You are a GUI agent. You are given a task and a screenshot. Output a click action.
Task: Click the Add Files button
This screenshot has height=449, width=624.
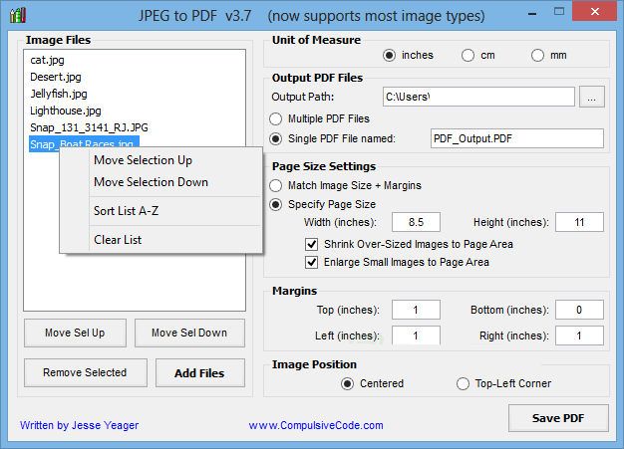pyautogui.click(x=199, y=373)
